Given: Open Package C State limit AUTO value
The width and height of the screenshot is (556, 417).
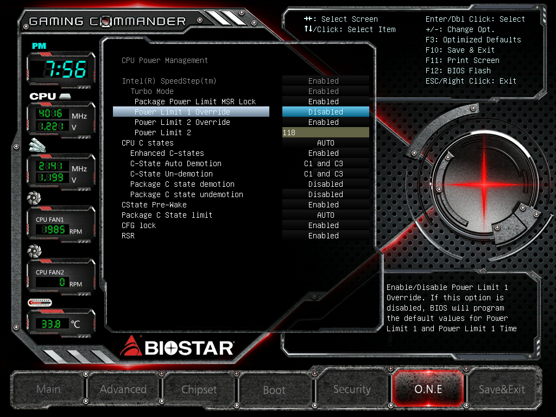Looking at the screenshot, I should (326, 215).
